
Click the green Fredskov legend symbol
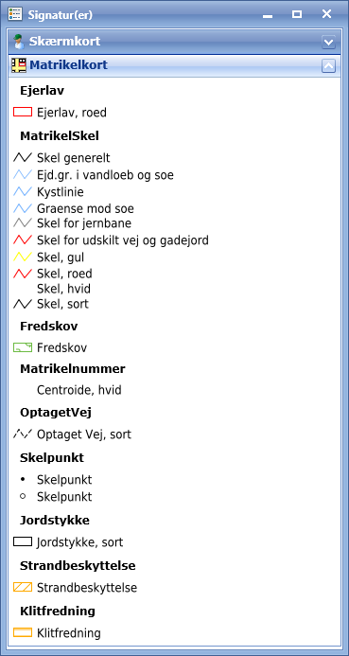[23, 347]
